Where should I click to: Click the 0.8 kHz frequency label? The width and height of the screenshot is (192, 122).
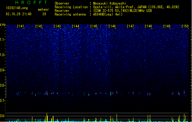coord(3,85)
